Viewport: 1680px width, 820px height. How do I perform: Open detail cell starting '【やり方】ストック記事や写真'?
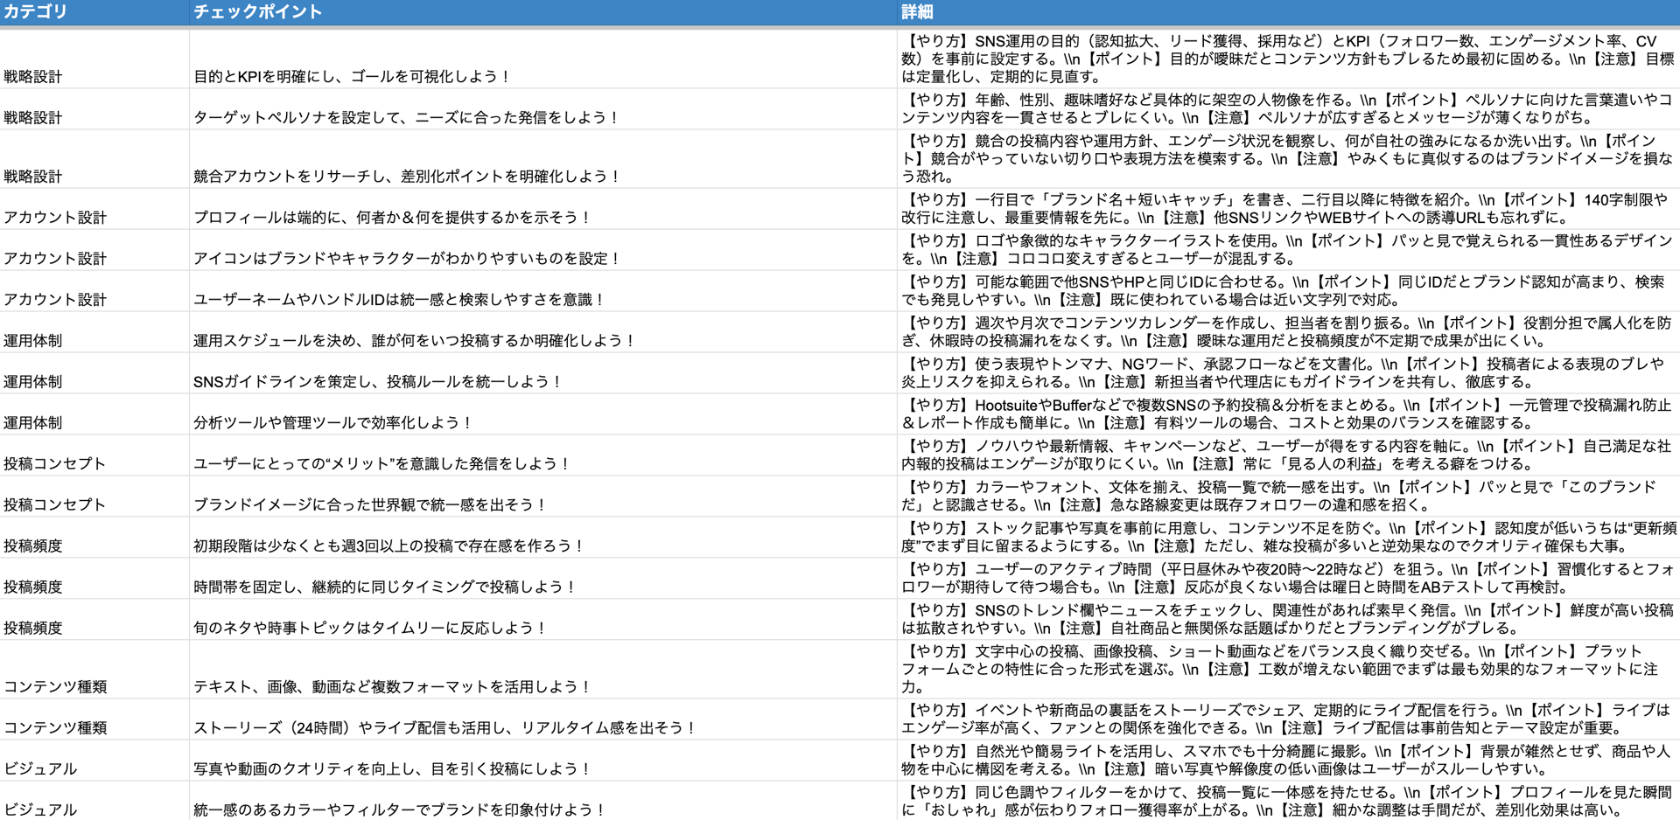(x=1289, y=538)
